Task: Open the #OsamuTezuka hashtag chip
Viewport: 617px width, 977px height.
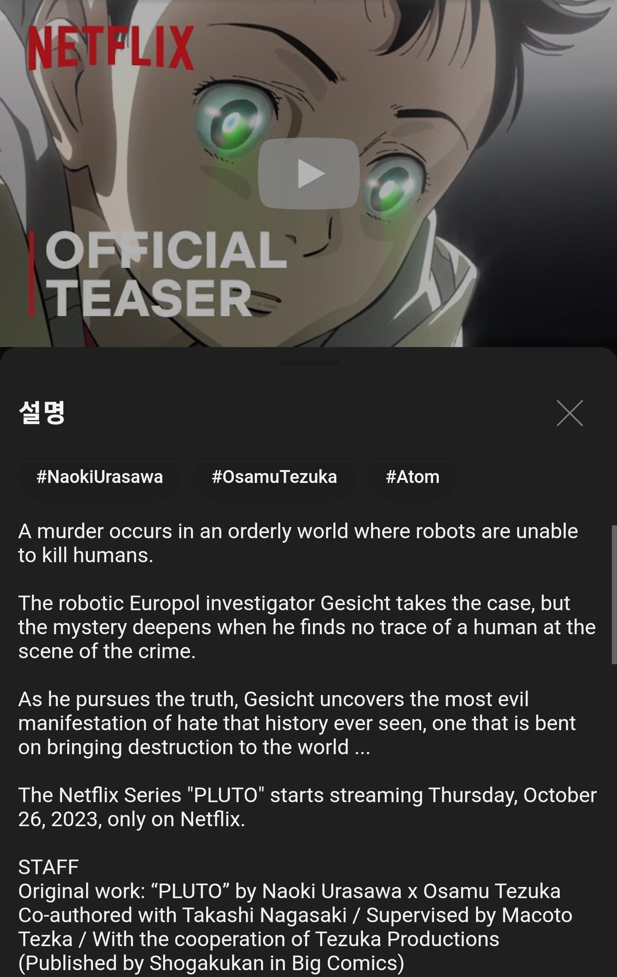Action: tap(274, 477)
